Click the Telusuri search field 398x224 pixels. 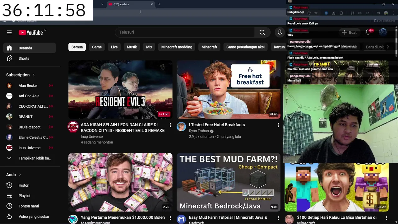[x=185, y=32]
